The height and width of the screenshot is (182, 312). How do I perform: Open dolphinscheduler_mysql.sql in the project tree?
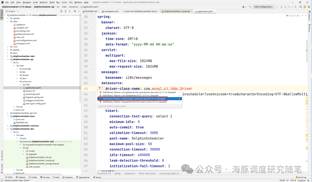coord(41,160)
